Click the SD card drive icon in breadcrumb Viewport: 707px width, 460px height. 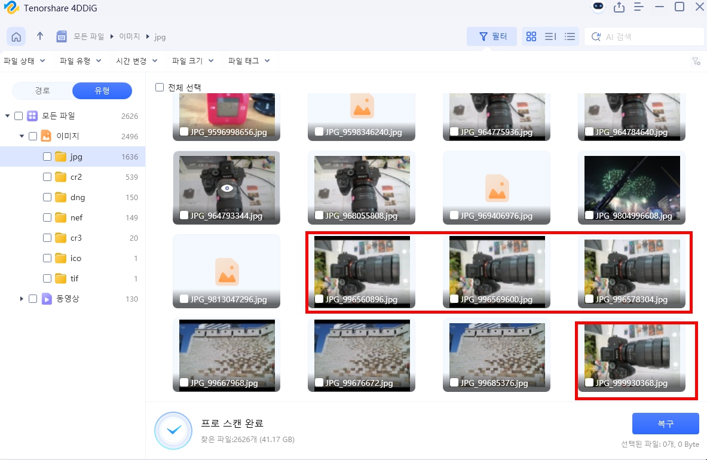click(x=62, y=36)
